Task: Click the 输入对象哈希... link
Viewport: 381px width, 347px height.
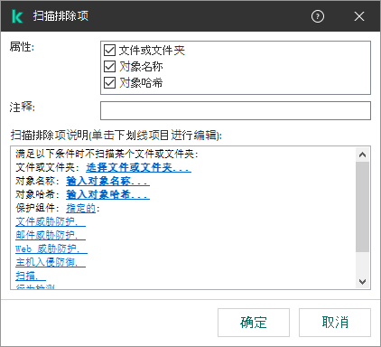Action: [x=107, y=194]
